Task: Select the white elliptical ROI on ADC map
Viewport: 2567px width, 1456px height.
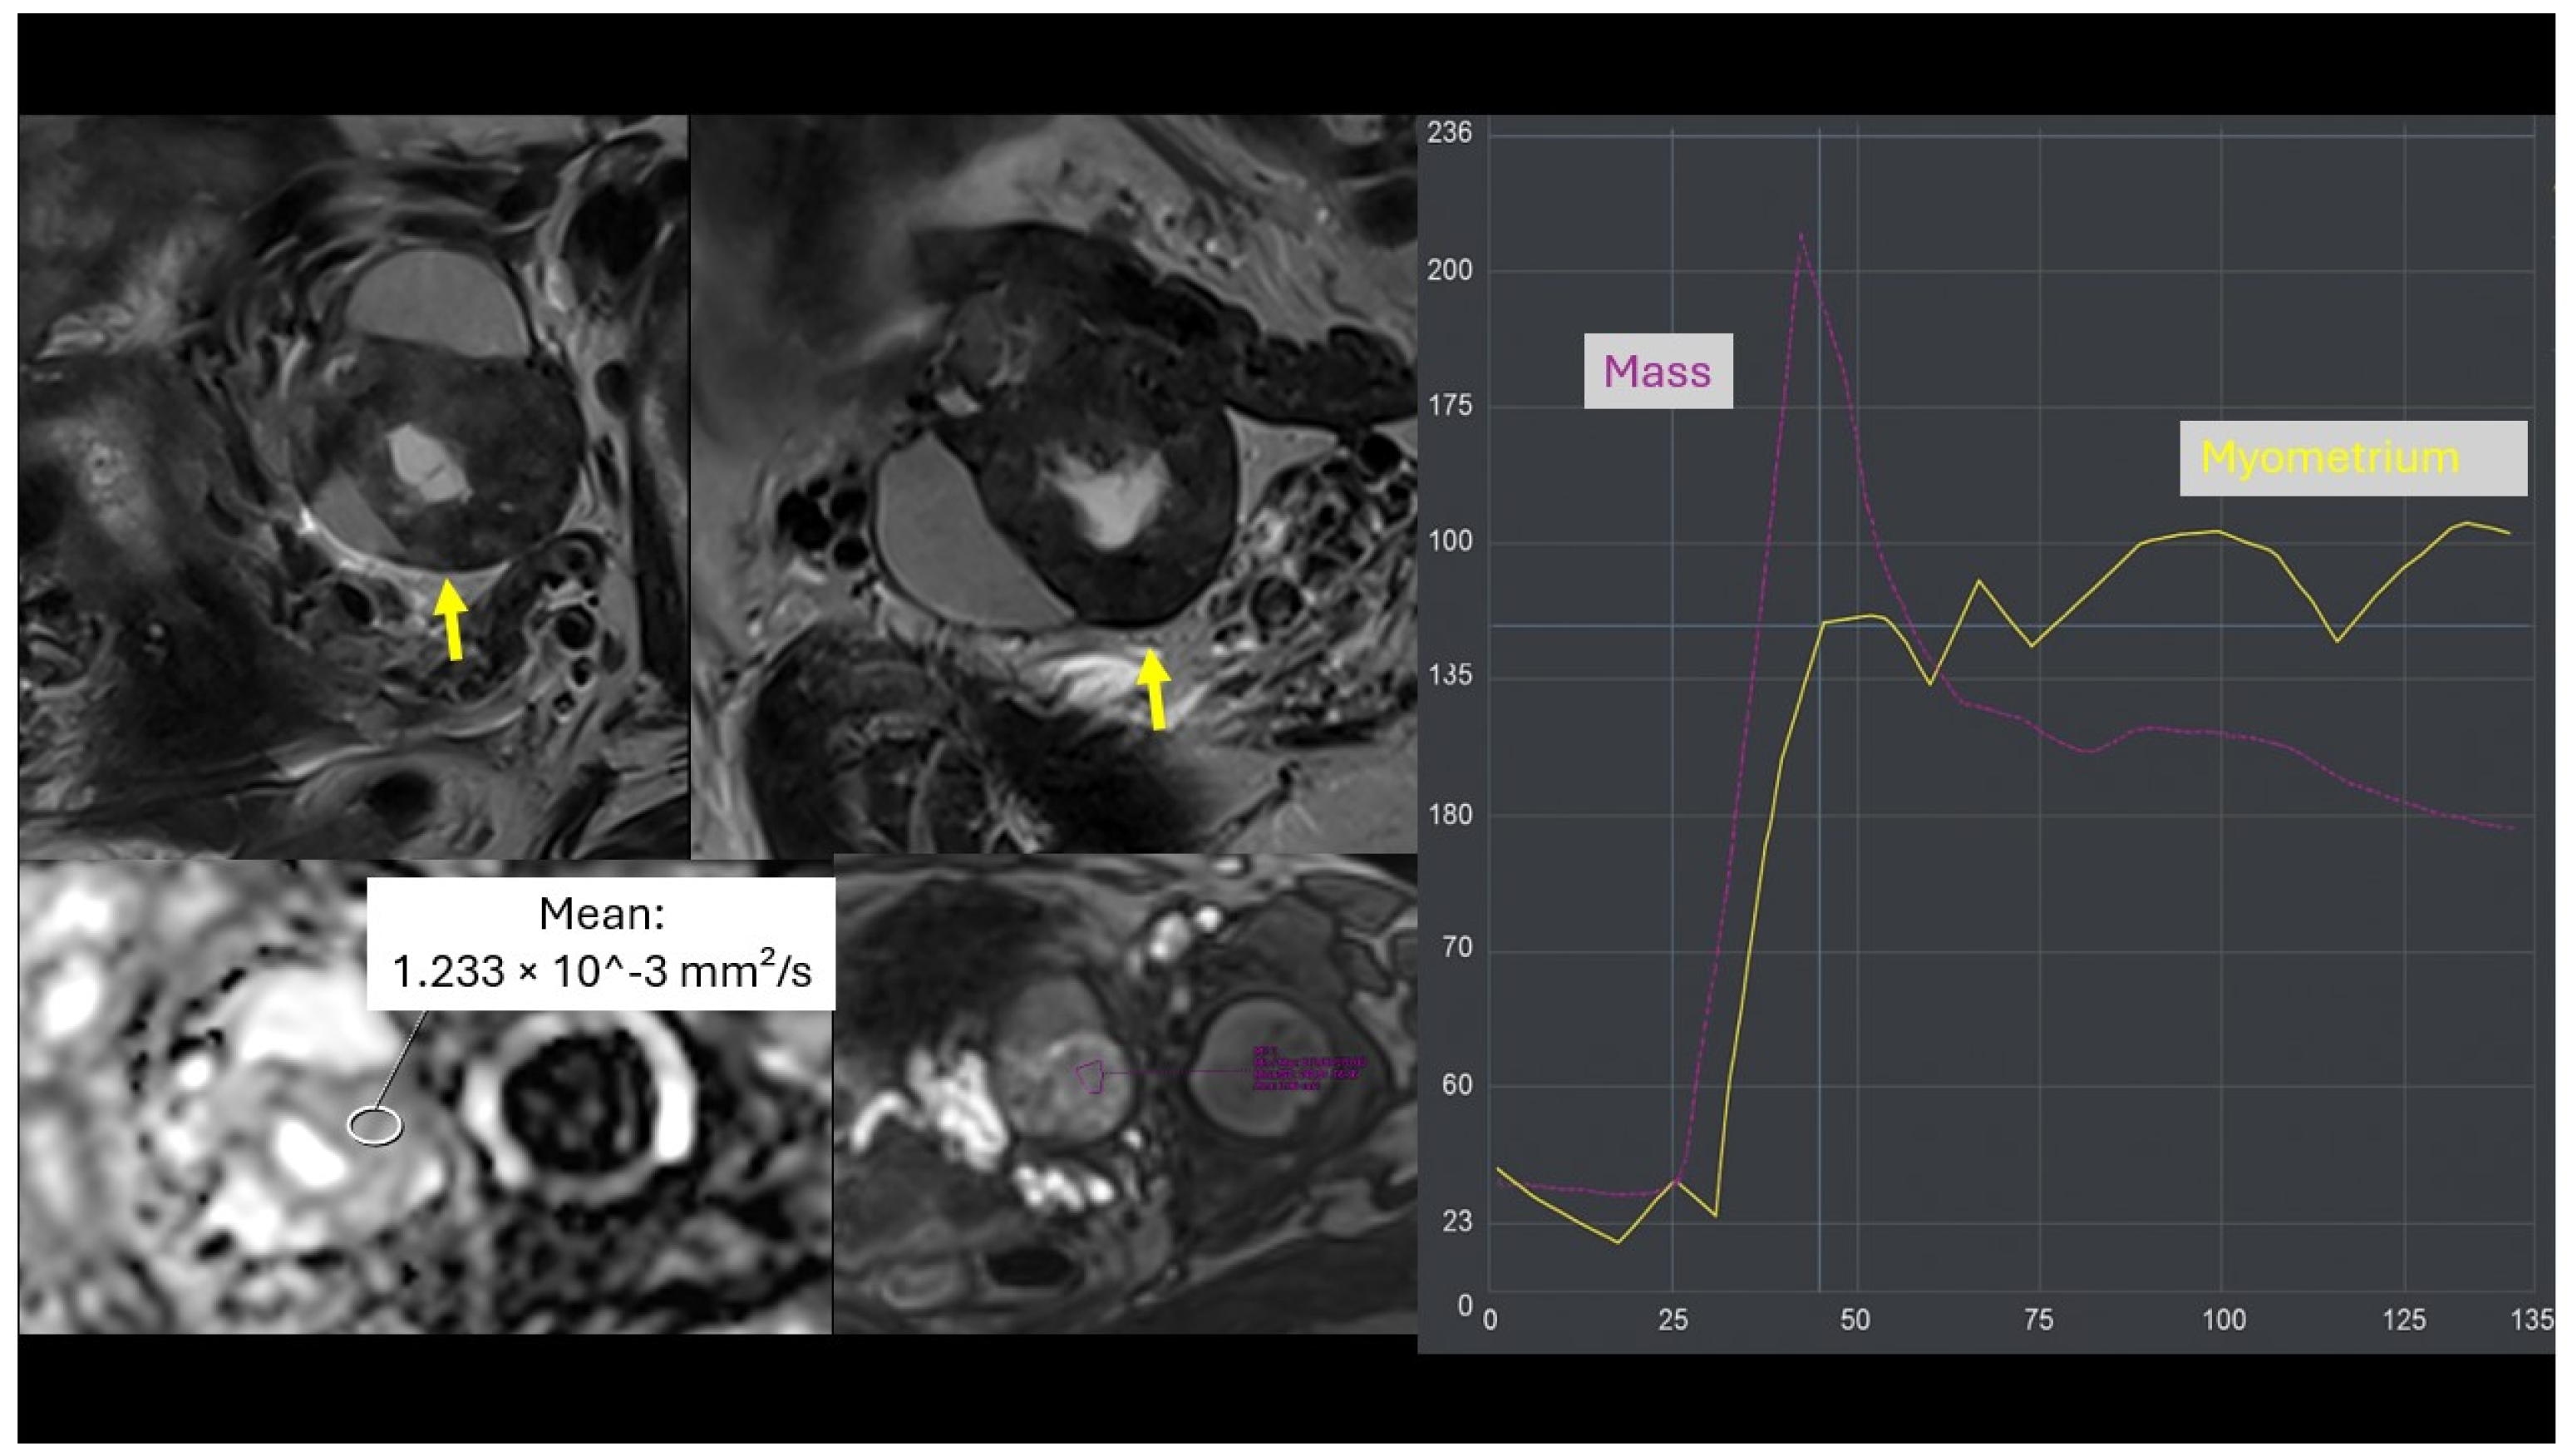Action: click(375, 1125)
